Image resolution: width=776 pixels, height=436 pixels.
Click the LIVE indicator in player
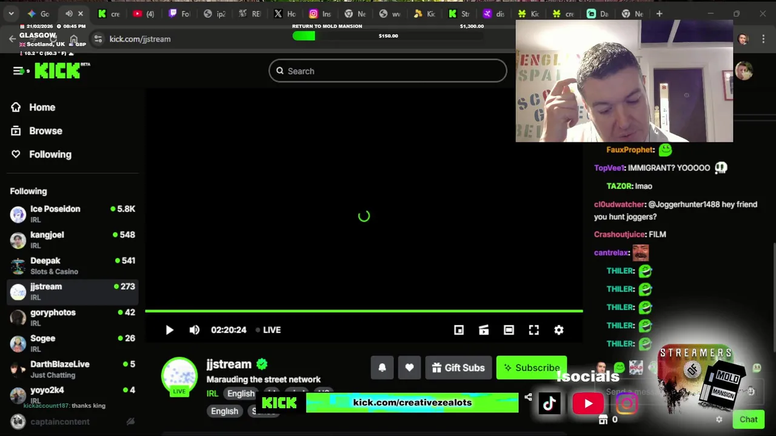[x=268, y=330]
